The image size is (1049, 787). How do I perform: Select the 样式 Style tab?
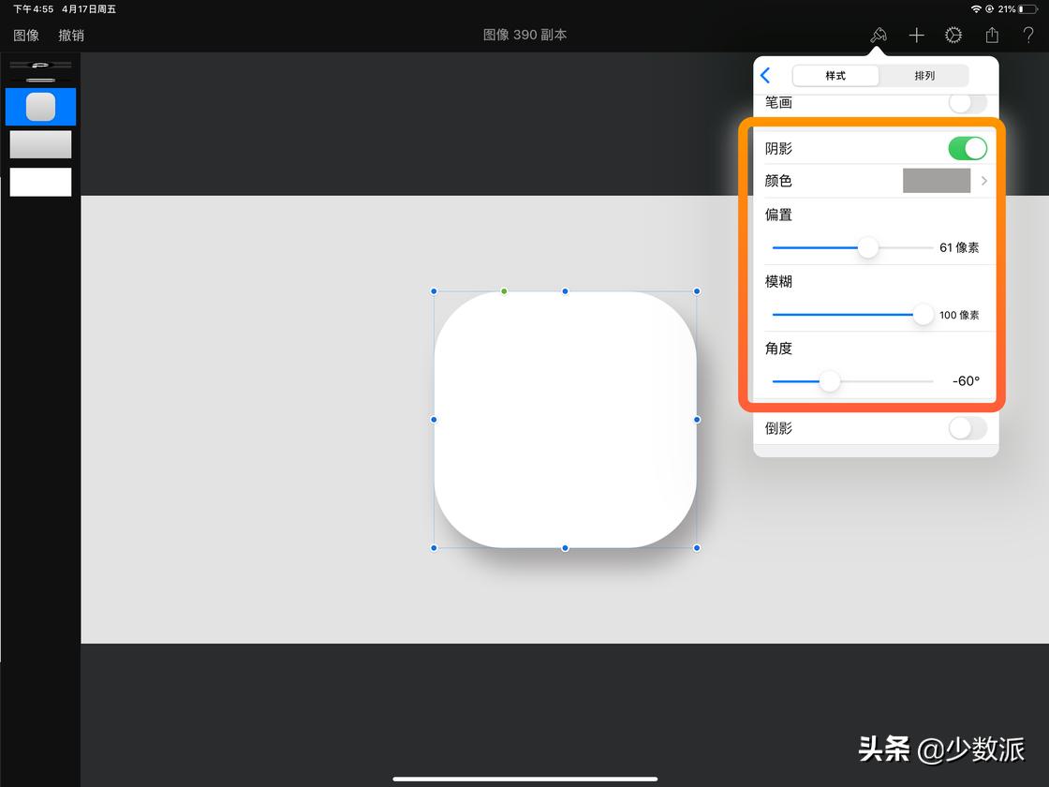point(835,75)
